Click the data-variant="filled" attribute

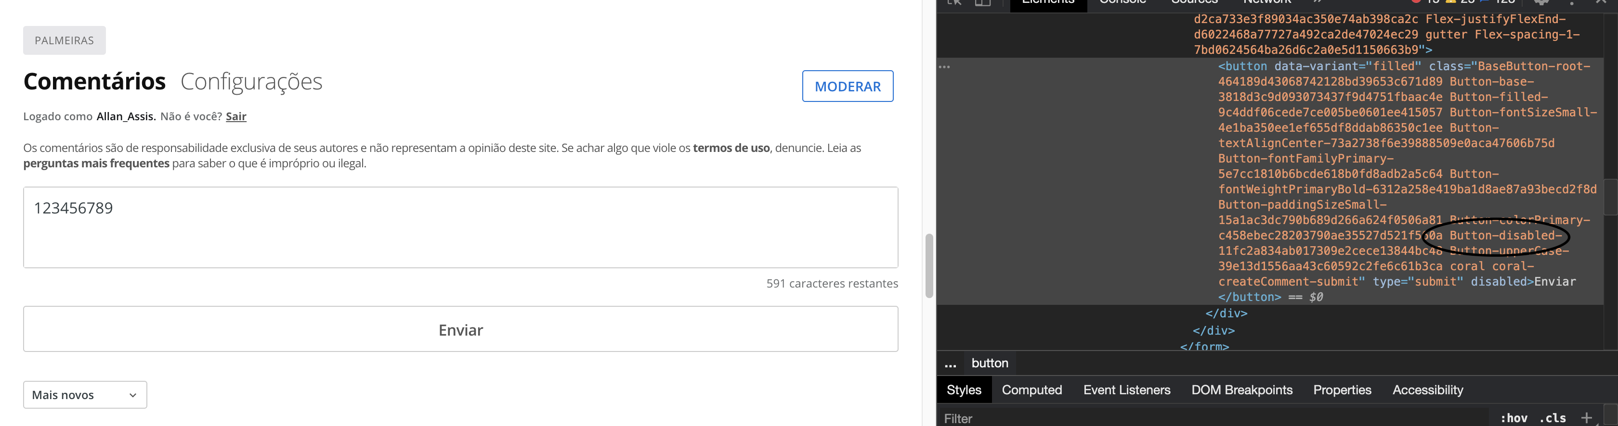tap(1347, 66)
